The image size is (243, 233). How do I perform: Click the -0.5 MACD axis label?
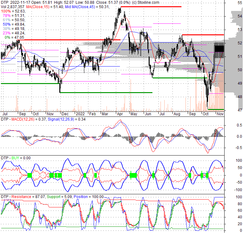click(239, 148)
